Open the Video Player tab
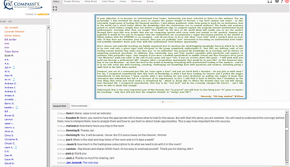This screenshot has height=167, width=290. [108, 1]
